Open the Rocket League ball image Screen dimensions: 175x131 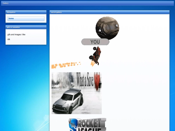coord(107,28)
